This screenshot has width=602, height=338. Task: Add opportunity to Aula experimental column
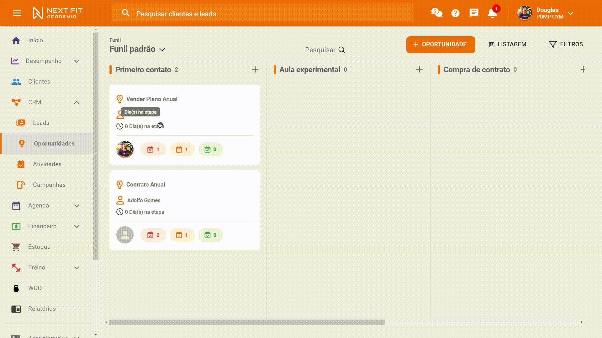(419, 69)
